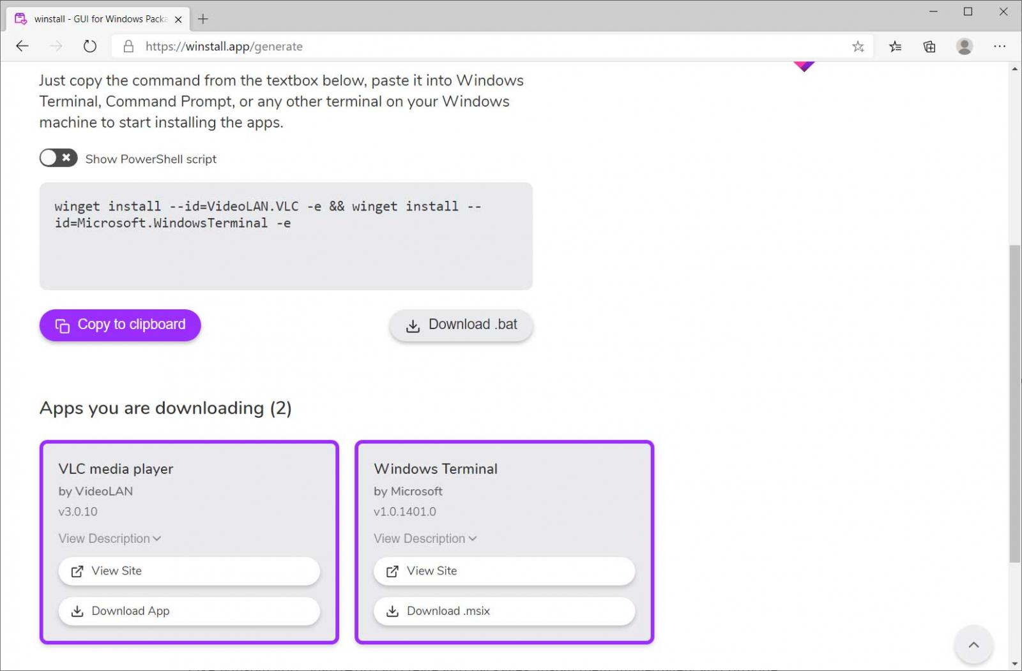This screenshot has height=671, width=1022.
Task: Click 'by VideoLAN' publisher text
Action: coord(96,491)
